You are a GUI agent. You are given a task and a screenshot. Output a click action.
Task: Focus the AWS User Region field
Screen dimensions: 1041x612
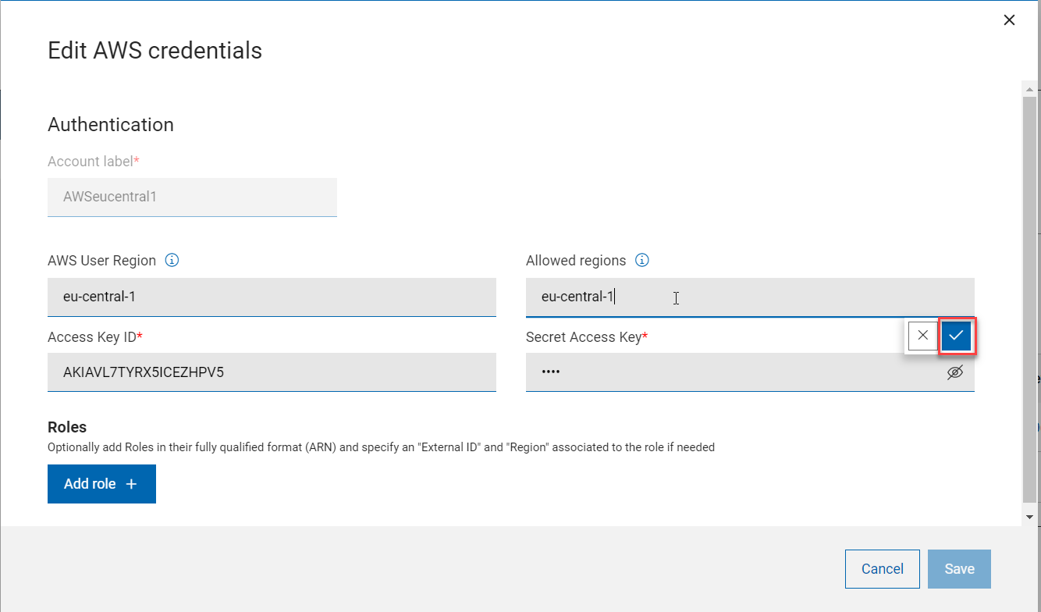[272, 297]
